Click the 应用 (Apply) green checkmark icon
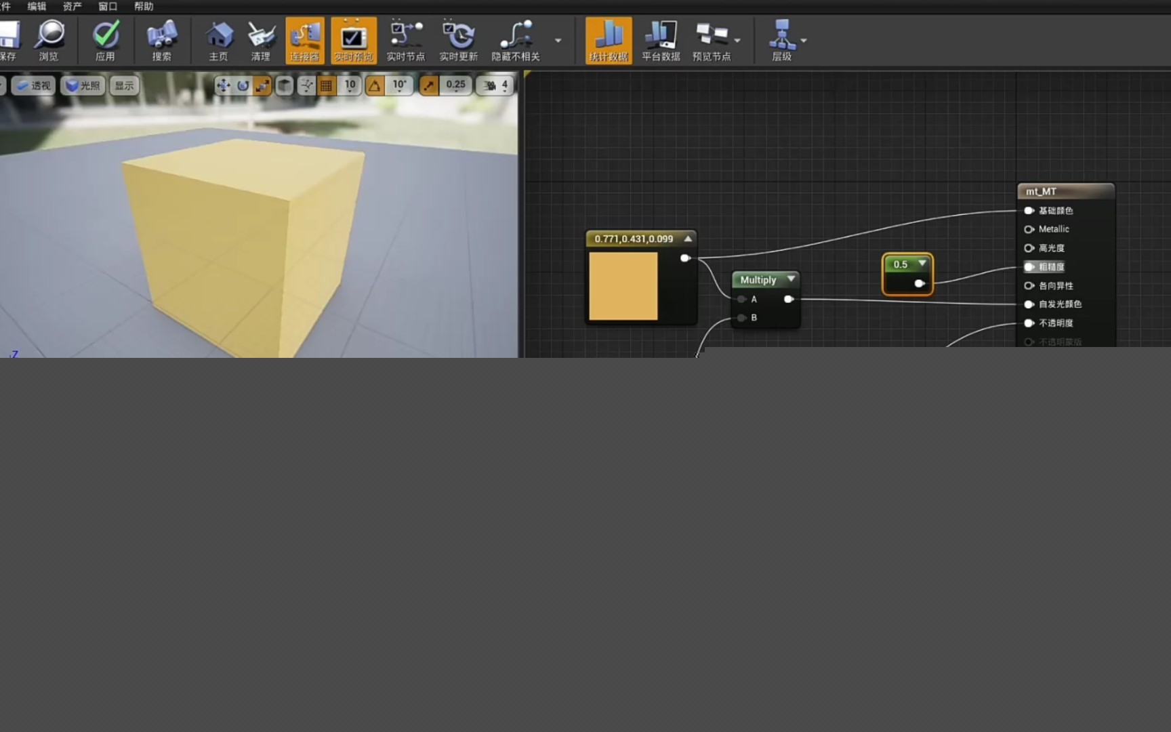 (x=105, y=35)
